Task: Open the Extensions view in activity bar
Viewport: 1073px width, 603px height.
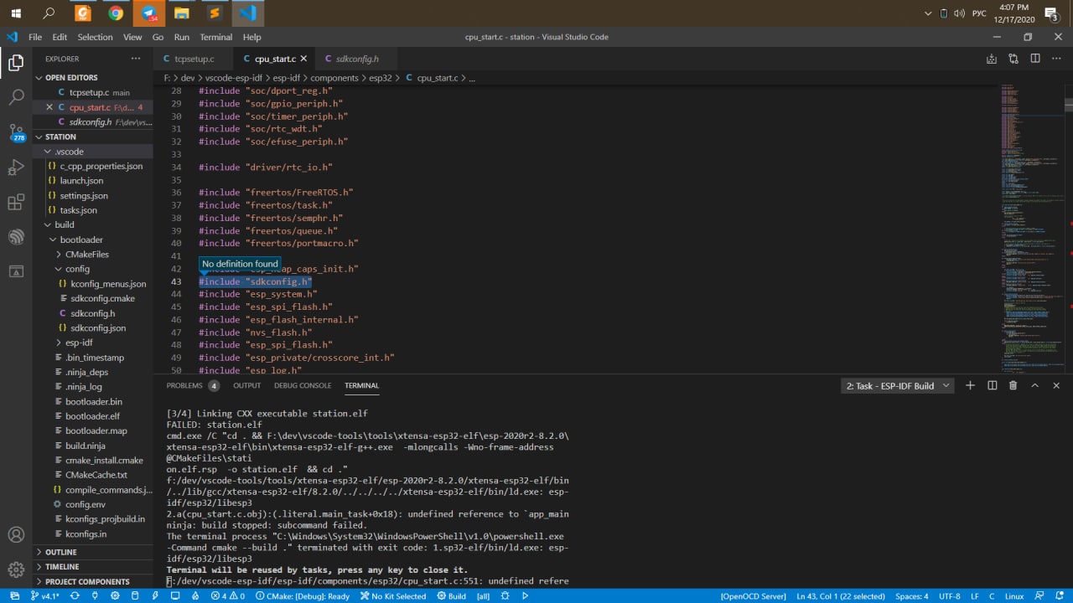Action: point(16,203)
